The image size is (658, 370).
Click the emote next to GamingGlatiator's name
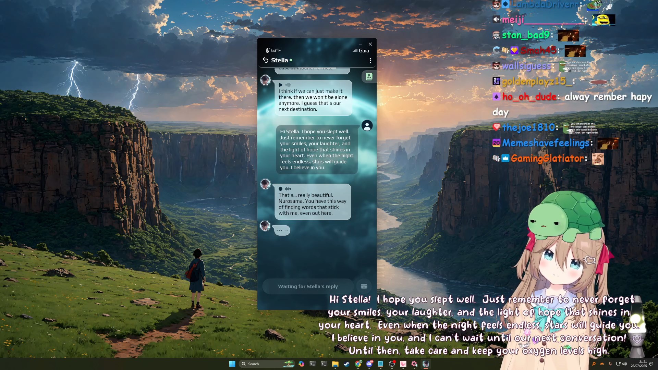click(598, 159)
